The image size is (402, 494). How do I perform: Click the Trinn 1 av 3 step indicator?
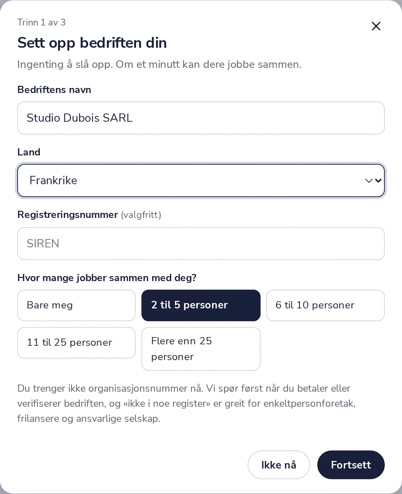coord(42,22)
